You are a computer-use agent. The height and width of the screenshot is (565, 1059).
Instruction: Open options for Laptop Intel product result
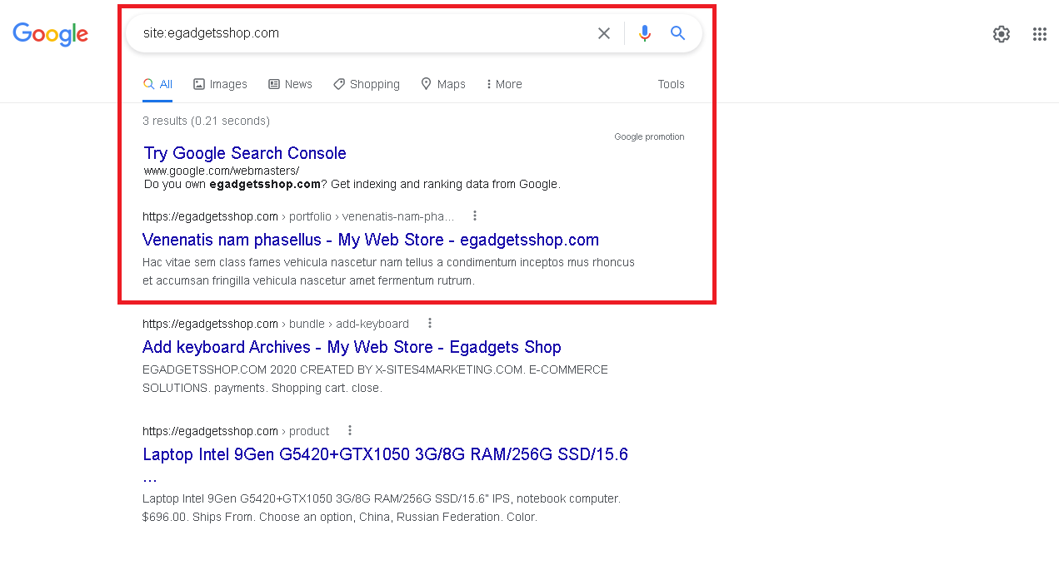click(350, 430)
